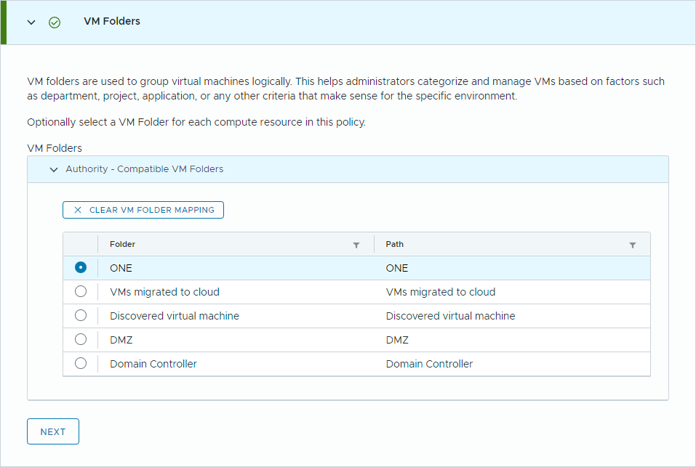Select the Domain Controller radio button

pos(81,363)
